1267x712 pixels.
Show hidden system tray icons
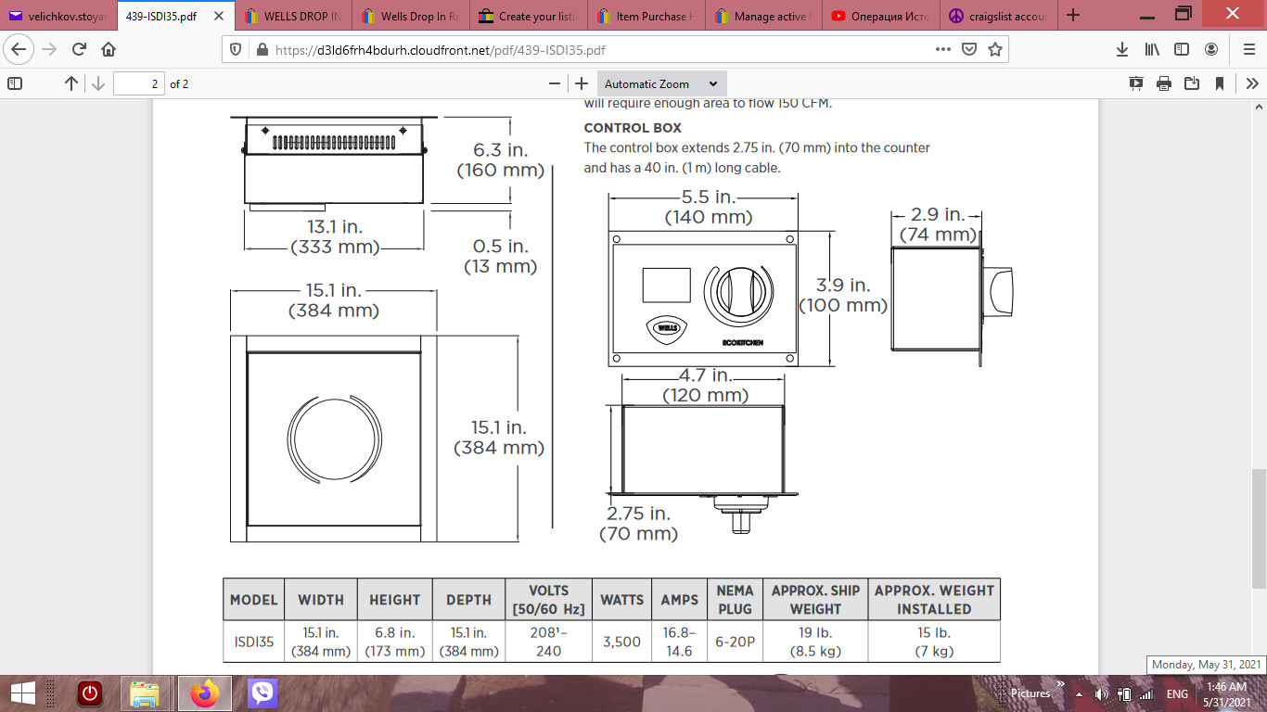(1079, 693)
